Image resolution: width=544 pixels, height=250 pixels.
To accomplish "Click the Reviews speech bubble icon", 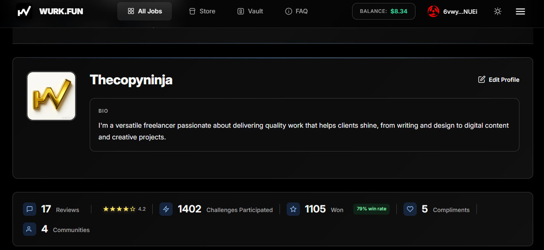I will coord(30,209).
